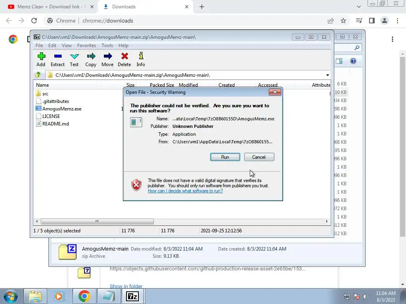This screenshot has height=304, width=406.
Task: Click the volume speaker tray icon
Action: (366, 296)
